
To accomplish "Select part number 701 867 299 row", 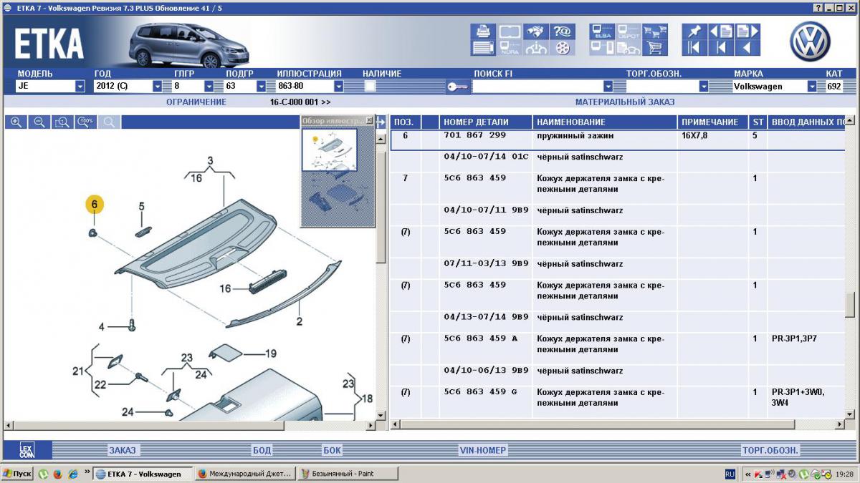I will pos(617,140).
